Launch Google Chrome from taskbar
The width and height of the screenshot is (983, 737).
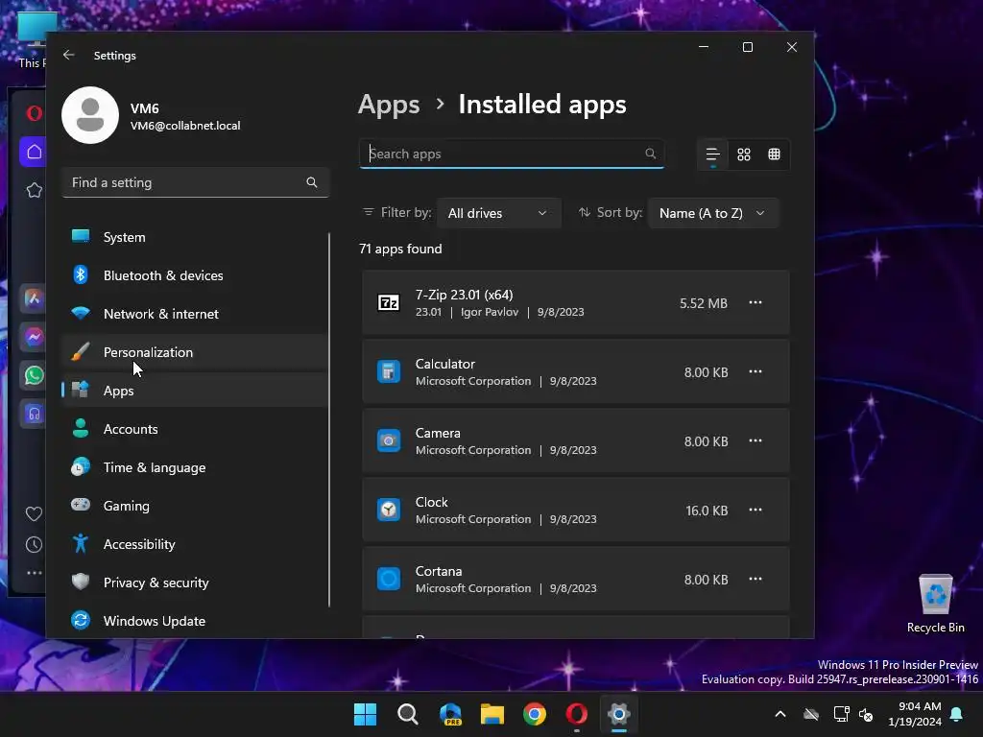534,714
